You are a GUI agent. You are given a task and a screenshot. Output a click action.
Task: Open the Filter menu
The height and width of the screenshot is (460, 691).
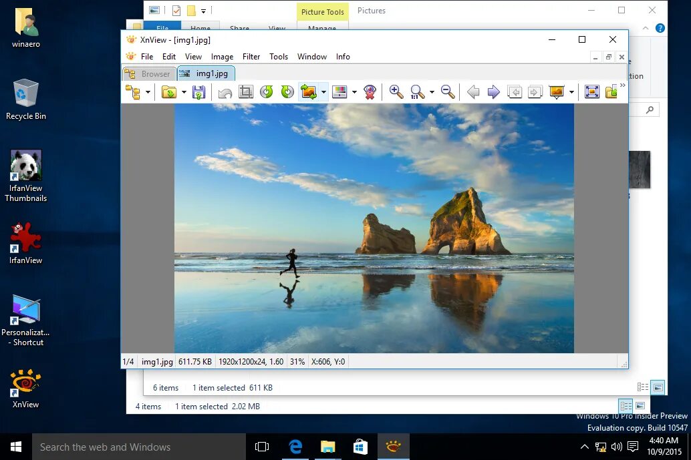coord(251,57)
